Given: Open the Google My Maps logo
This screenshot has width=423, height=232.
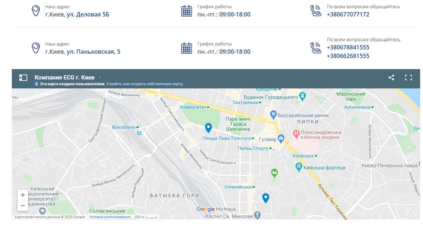Looking at the screenshot, I should click(216, 209).
